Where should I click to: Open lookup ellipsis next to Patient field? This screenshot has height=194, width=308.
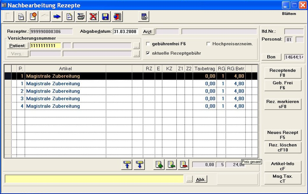pos(136,46)
